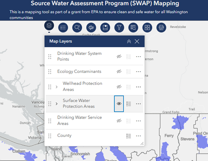
Task: Grab drag handle of Surface Water Protection Areas
Action: point(50,104)
